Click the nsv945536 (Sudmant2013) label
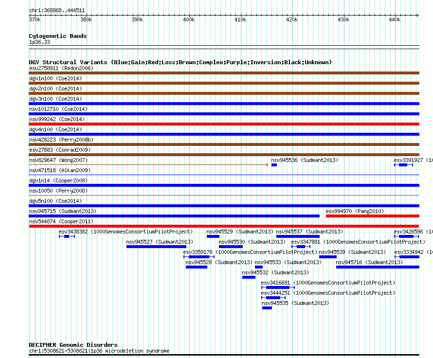This screenshot has height=358, width=433. (304, 160)
